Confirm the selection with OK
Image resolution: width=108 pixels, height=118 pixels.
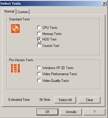[x=48, y=112]
